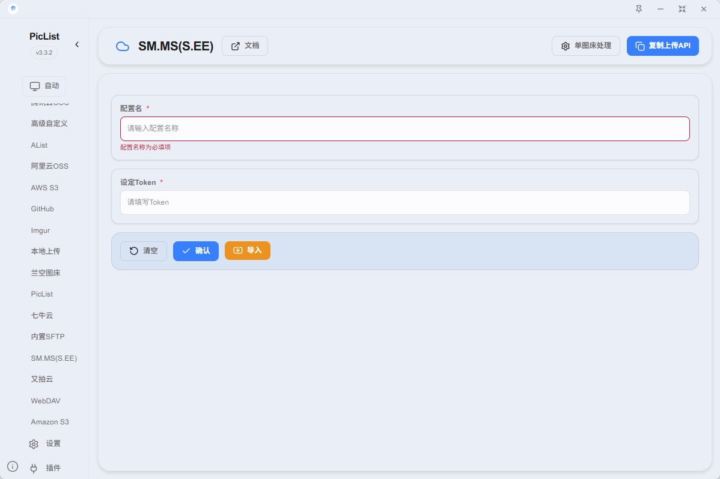Click the 配置名称为必填项 error message

(x=145, y=147)
